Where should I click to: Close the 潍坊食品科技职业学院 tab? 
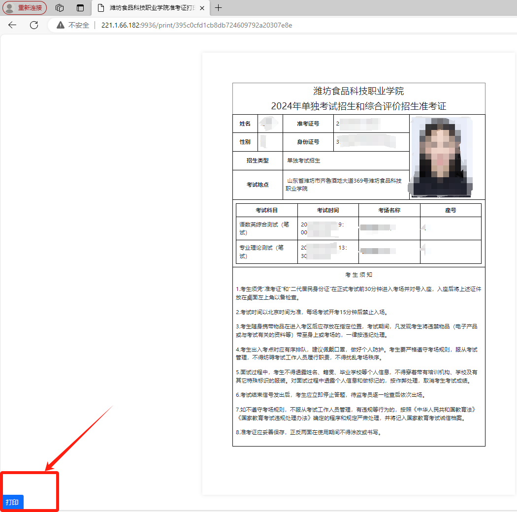202,8
